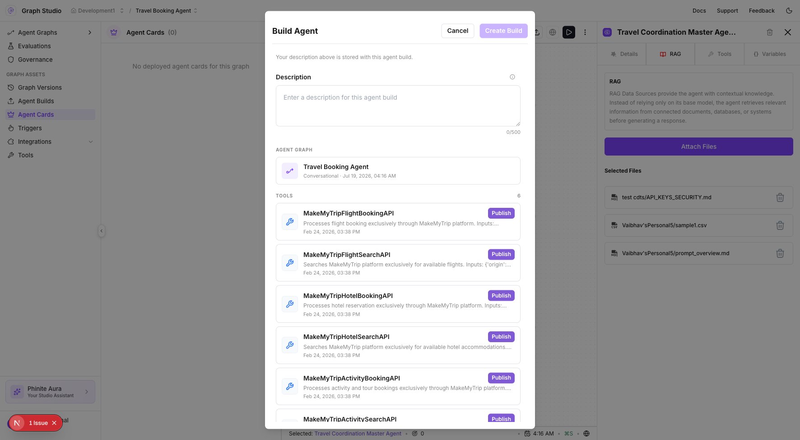Click the MakeMyTripFlightSearchAPI wrench icon
This screenshot has width=800, height=440.
[290, 263]
